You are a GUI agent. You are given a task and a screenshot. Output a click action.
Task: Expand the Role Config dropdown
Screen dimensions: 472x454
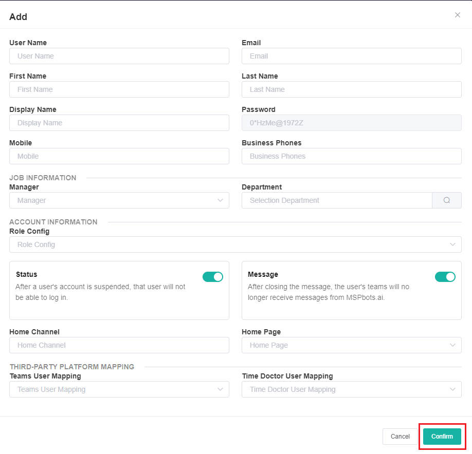tap(235, 244)
